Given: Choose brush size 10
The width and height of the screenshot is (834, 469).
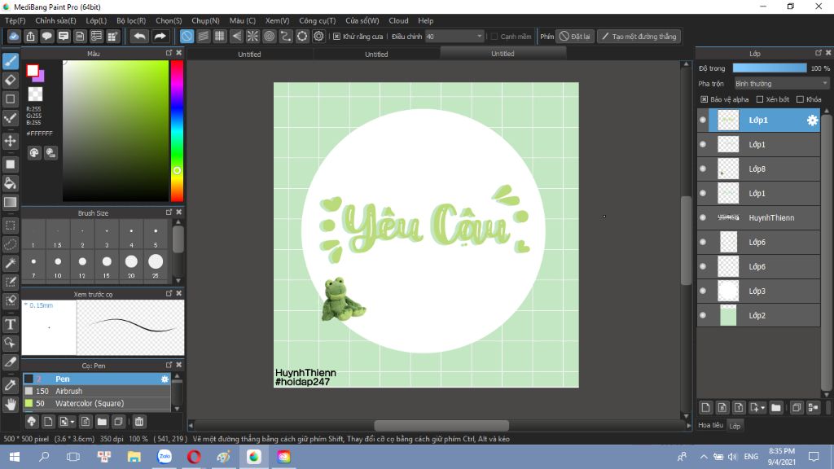Looking at the screenshot, I should click(58, 266).
